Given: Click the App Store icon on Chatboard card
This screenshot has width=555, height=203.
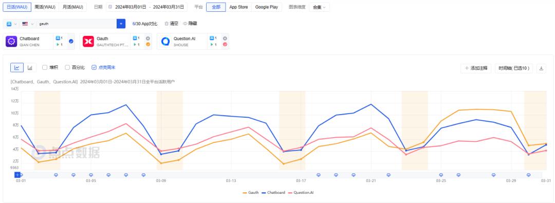Looking at the screenshot, I should pos(58,38).
